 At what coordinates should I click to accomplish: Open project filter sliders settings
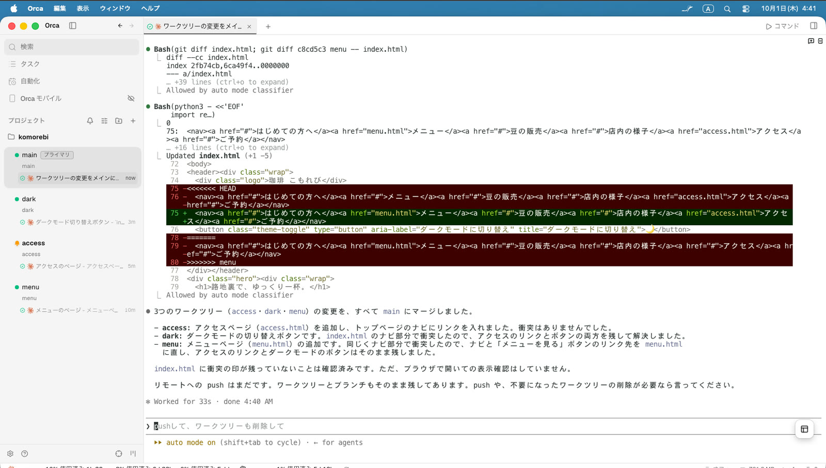pos(104,121)
